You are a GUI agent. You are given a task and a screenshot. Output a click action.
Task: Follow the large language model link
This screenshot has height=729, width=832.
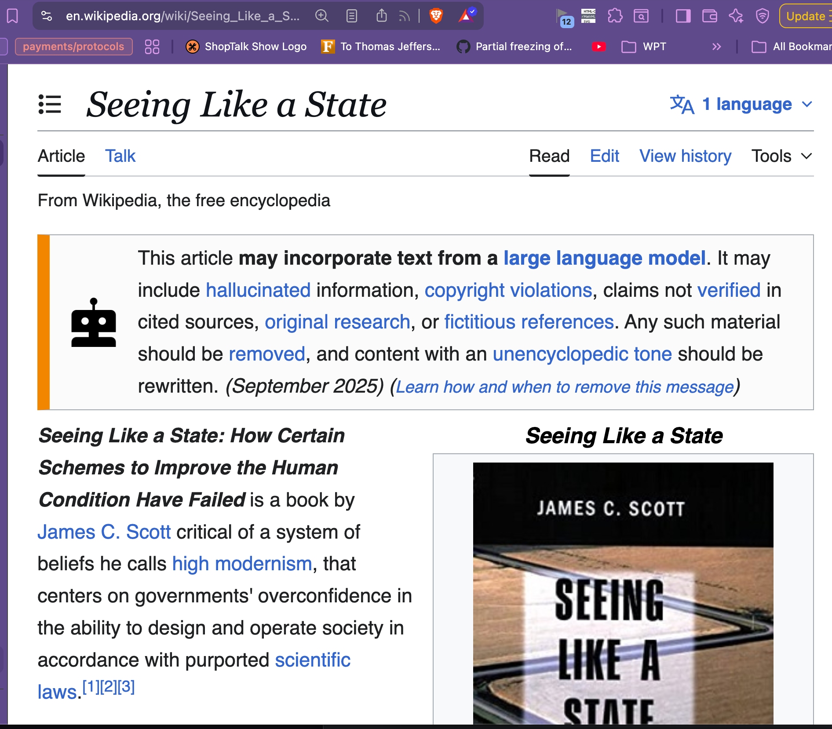coord(604,258)
